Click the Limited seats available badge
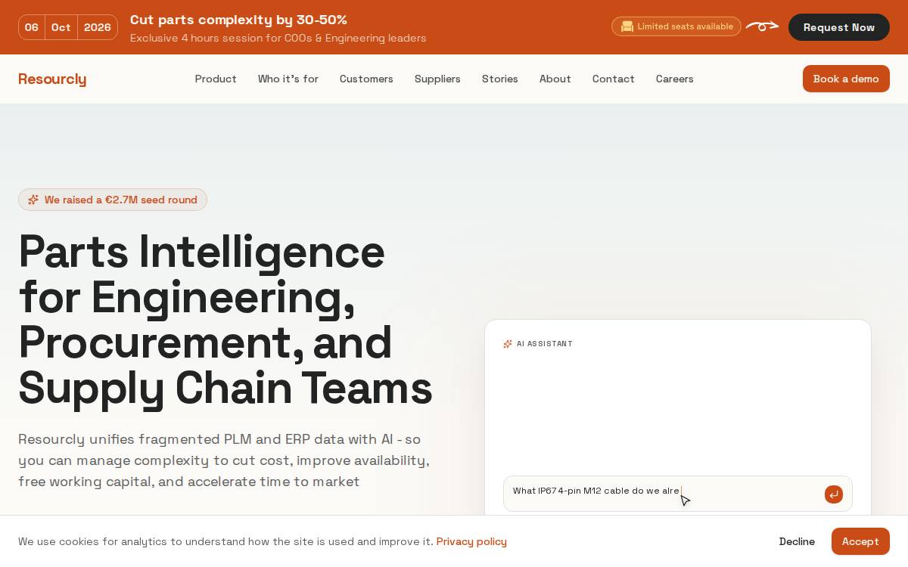This screenshot has width=908, height=567. pyautogui.click(x=676, y=26)
